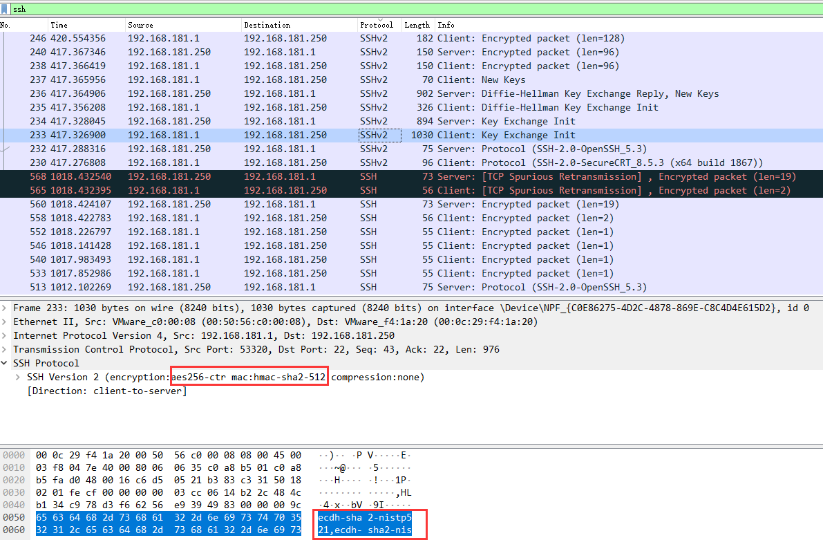Image resolution: width=823 pixels, height=540 pixels.
Task: Select packet 540 at time 1017.983493
Action: coord(412,259)
